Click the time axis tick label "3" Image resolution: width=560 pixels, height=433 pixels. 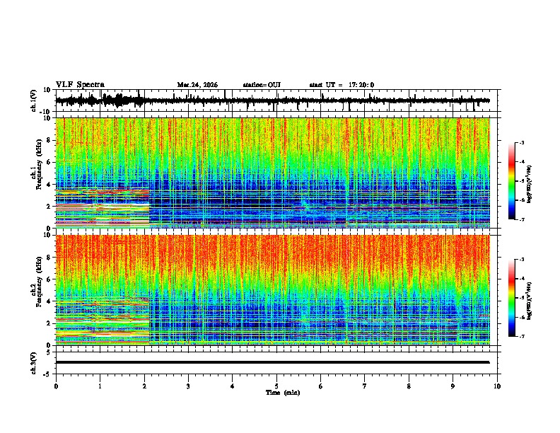188,386
